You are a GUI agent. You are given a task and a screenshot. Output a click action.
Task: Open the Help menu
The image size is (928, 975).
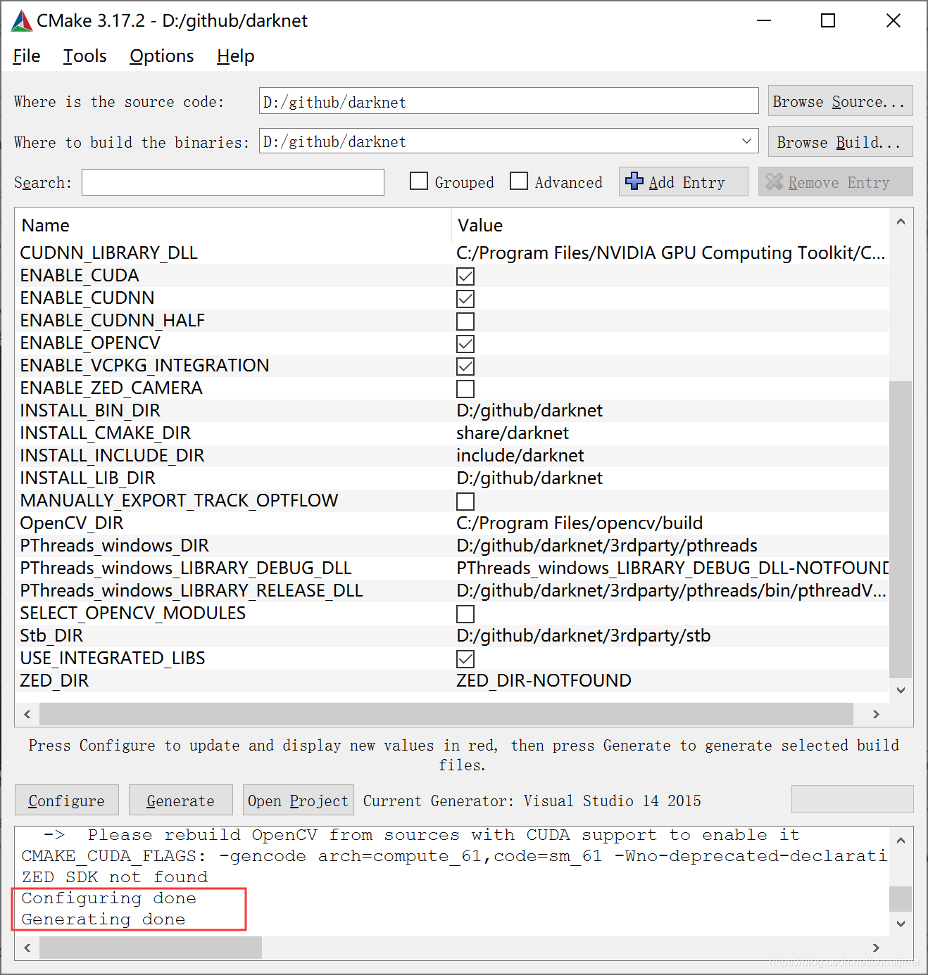click(236, 56)
